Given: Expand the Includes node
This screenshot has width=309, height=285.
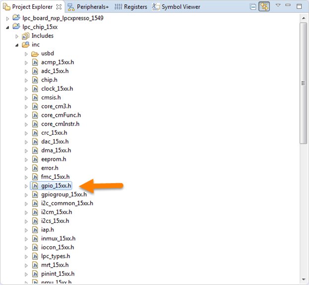Looking at the screenshot, I should click(x=17, y=37).
